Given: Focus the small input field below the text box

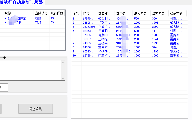Looking at the screenshot, I should pyautogui.click(x=4, y=87).
